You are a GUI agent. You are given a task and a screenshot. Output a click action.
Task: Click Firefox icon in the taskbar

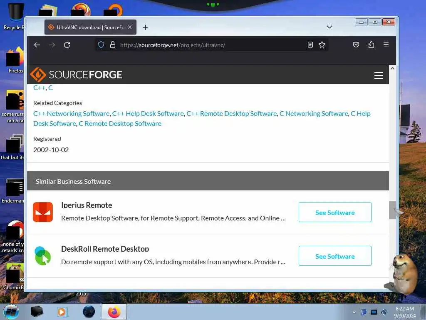pos(114,312)
